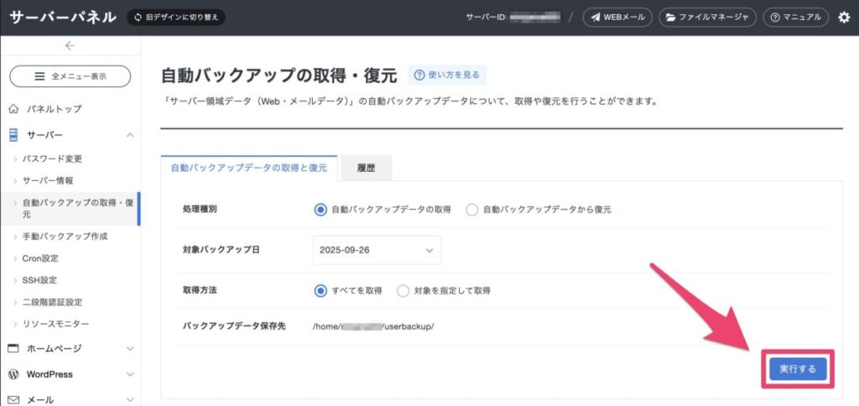Click the server icon beside サーバー

14,135
